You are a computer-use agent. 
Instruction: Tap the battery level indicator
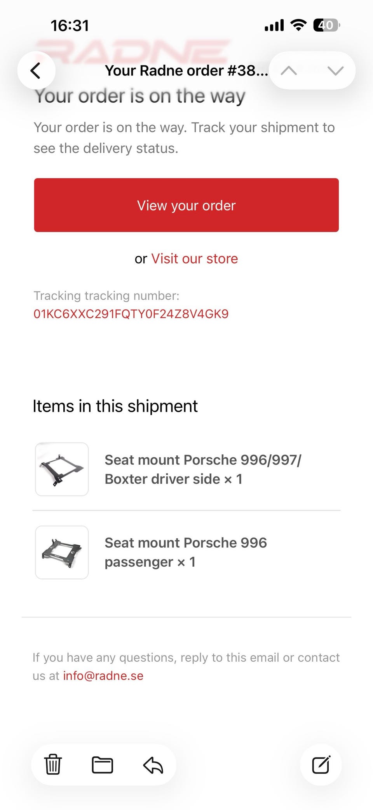pos(326,25)
